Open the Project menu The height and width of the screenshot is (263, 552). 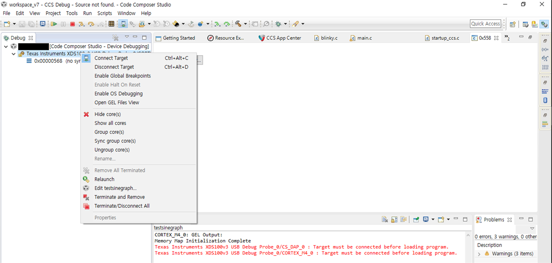point(53,13)
